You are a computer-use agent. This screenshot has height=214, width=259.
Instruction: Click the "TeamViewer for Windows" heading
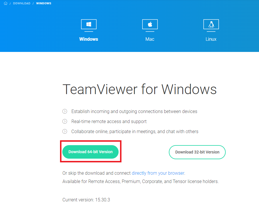coord(139,89)
